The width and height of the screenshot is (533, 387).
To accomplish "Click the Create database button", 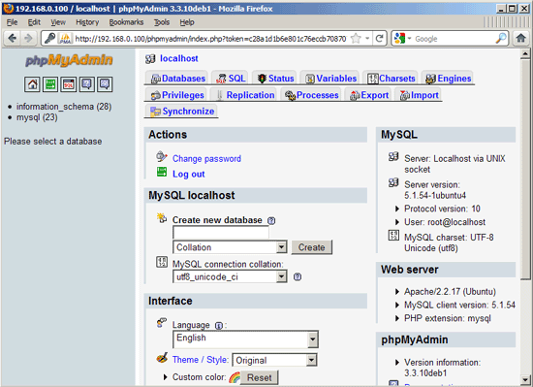I will (x=312, y=247).
